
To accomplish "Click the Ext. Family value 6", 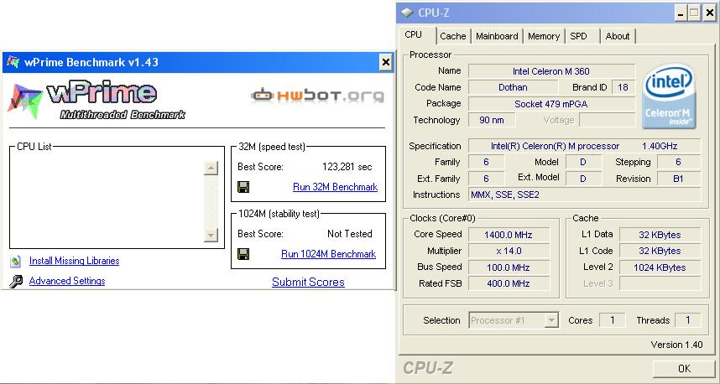I will (x=486, y=179).
